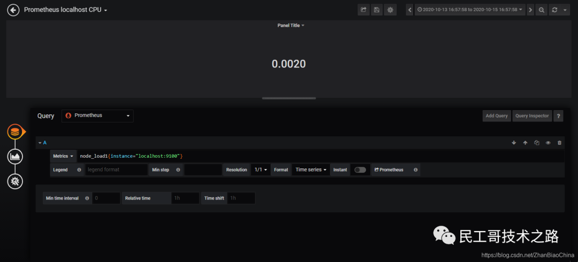Open the Metrics dropdown

(x=63, y=156)
